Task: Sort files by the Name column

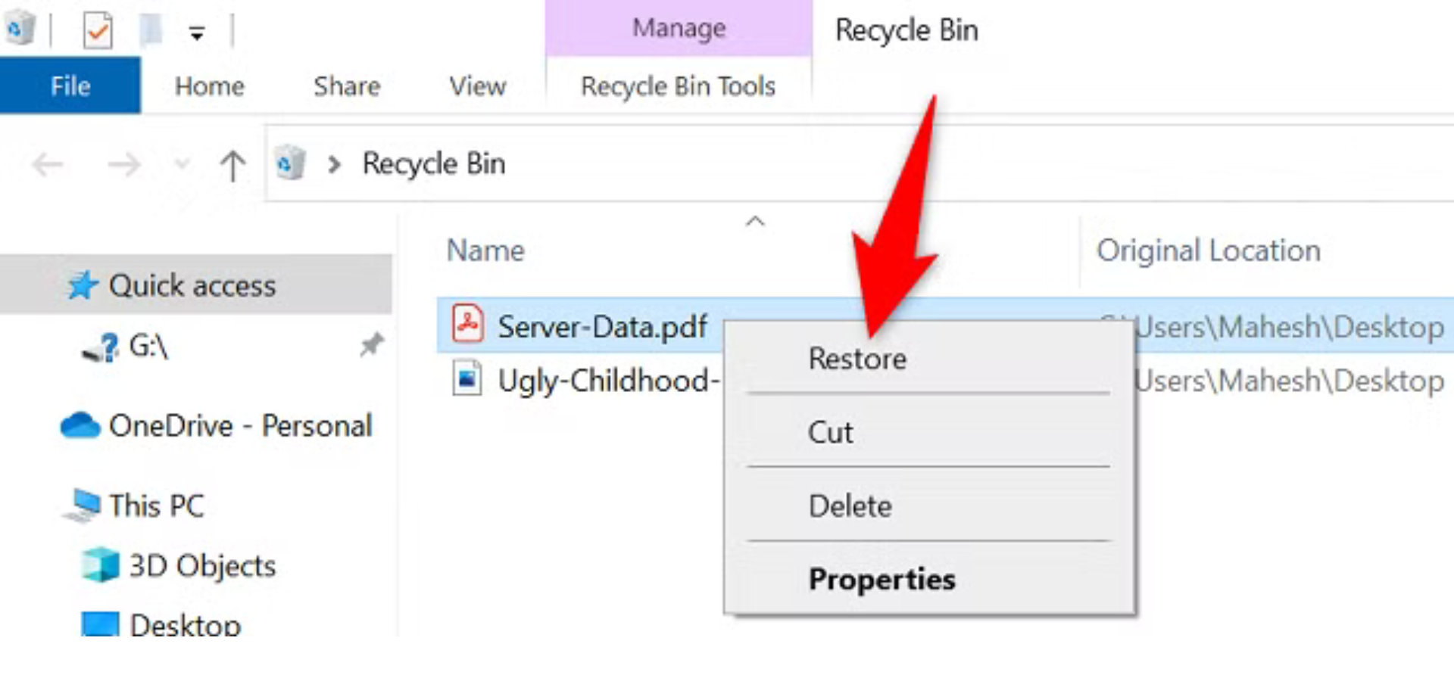Action: 485,250
